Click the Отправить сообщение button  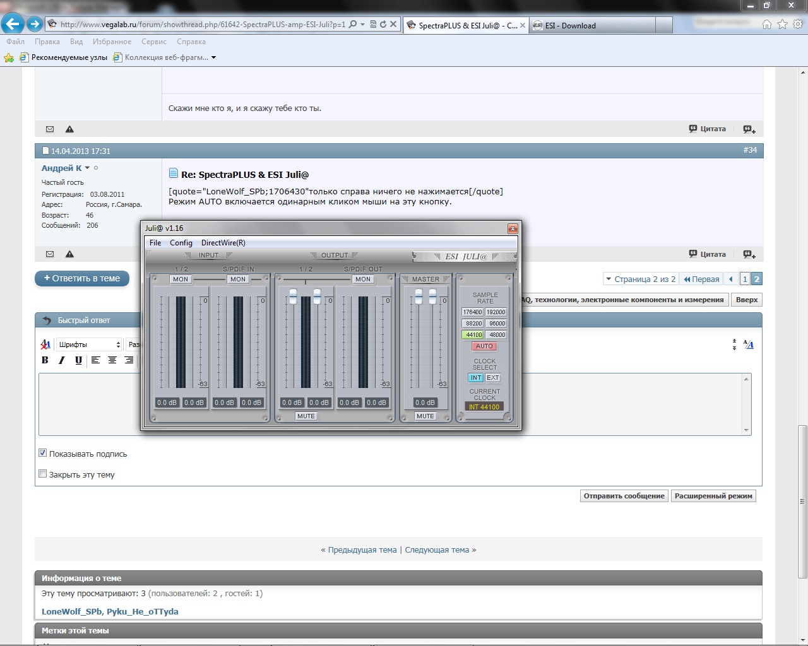624,496
